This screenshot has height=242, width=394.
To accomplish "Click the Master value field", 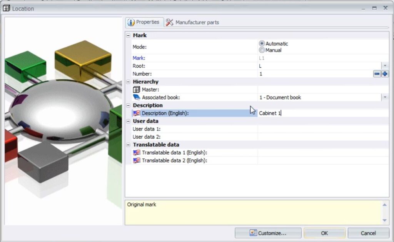I will pyautogui.click(x=323, y=90).
